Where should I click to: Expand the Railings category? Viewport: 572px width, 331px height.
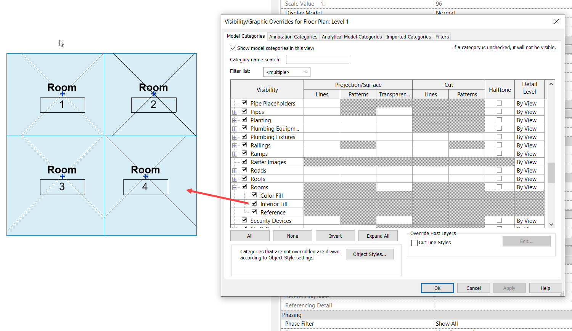click(235, 145)
